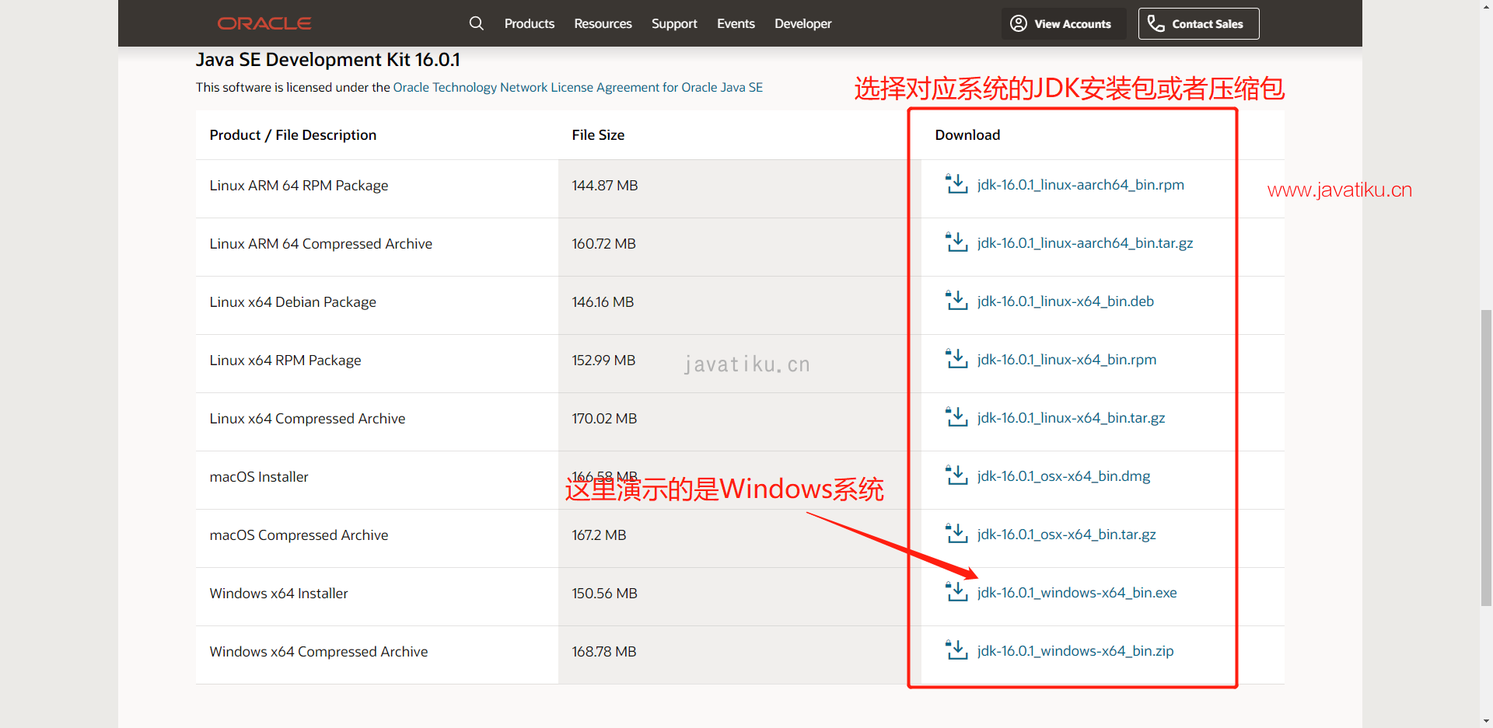The height and width of the screenshot is (728, 1493).
Task: Click the page vertical scrollbar thumb
Action: coord(1486,457)
